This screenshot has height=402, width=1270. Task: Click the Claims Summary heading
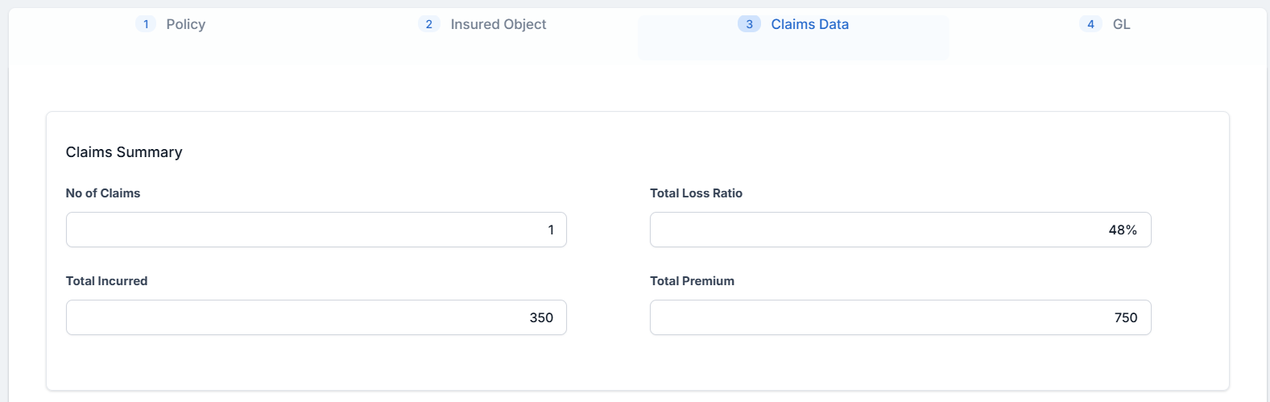click(x=124, y=152)
